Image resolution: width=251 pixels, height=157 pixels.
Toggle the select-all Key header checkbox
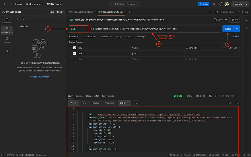pos(74,48)
